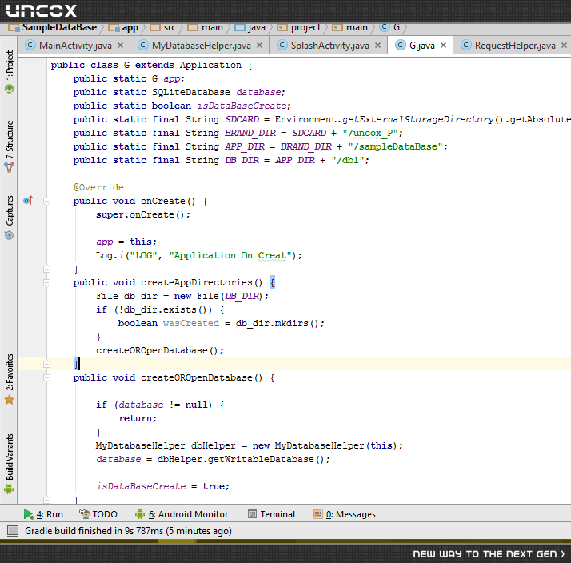Click the "/uncox_P" string literal
Screen dimensions: 571x563
coord(370,134)
